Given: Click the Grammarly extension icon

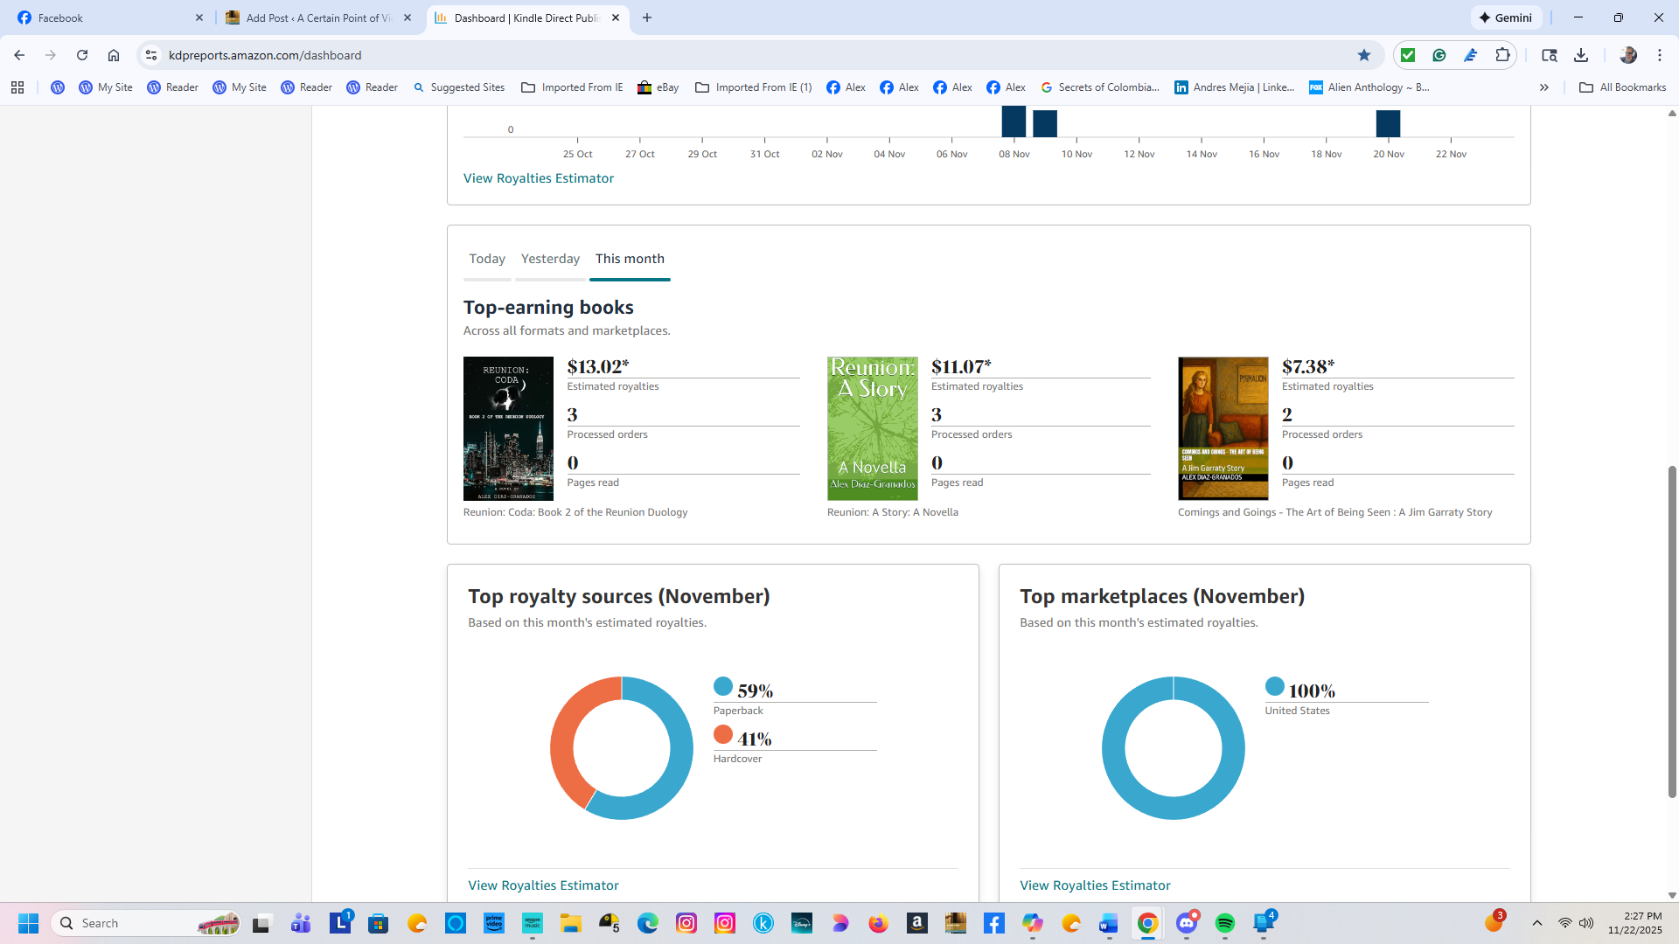Looking at the screenshot, I should [x=1439, y=55].
